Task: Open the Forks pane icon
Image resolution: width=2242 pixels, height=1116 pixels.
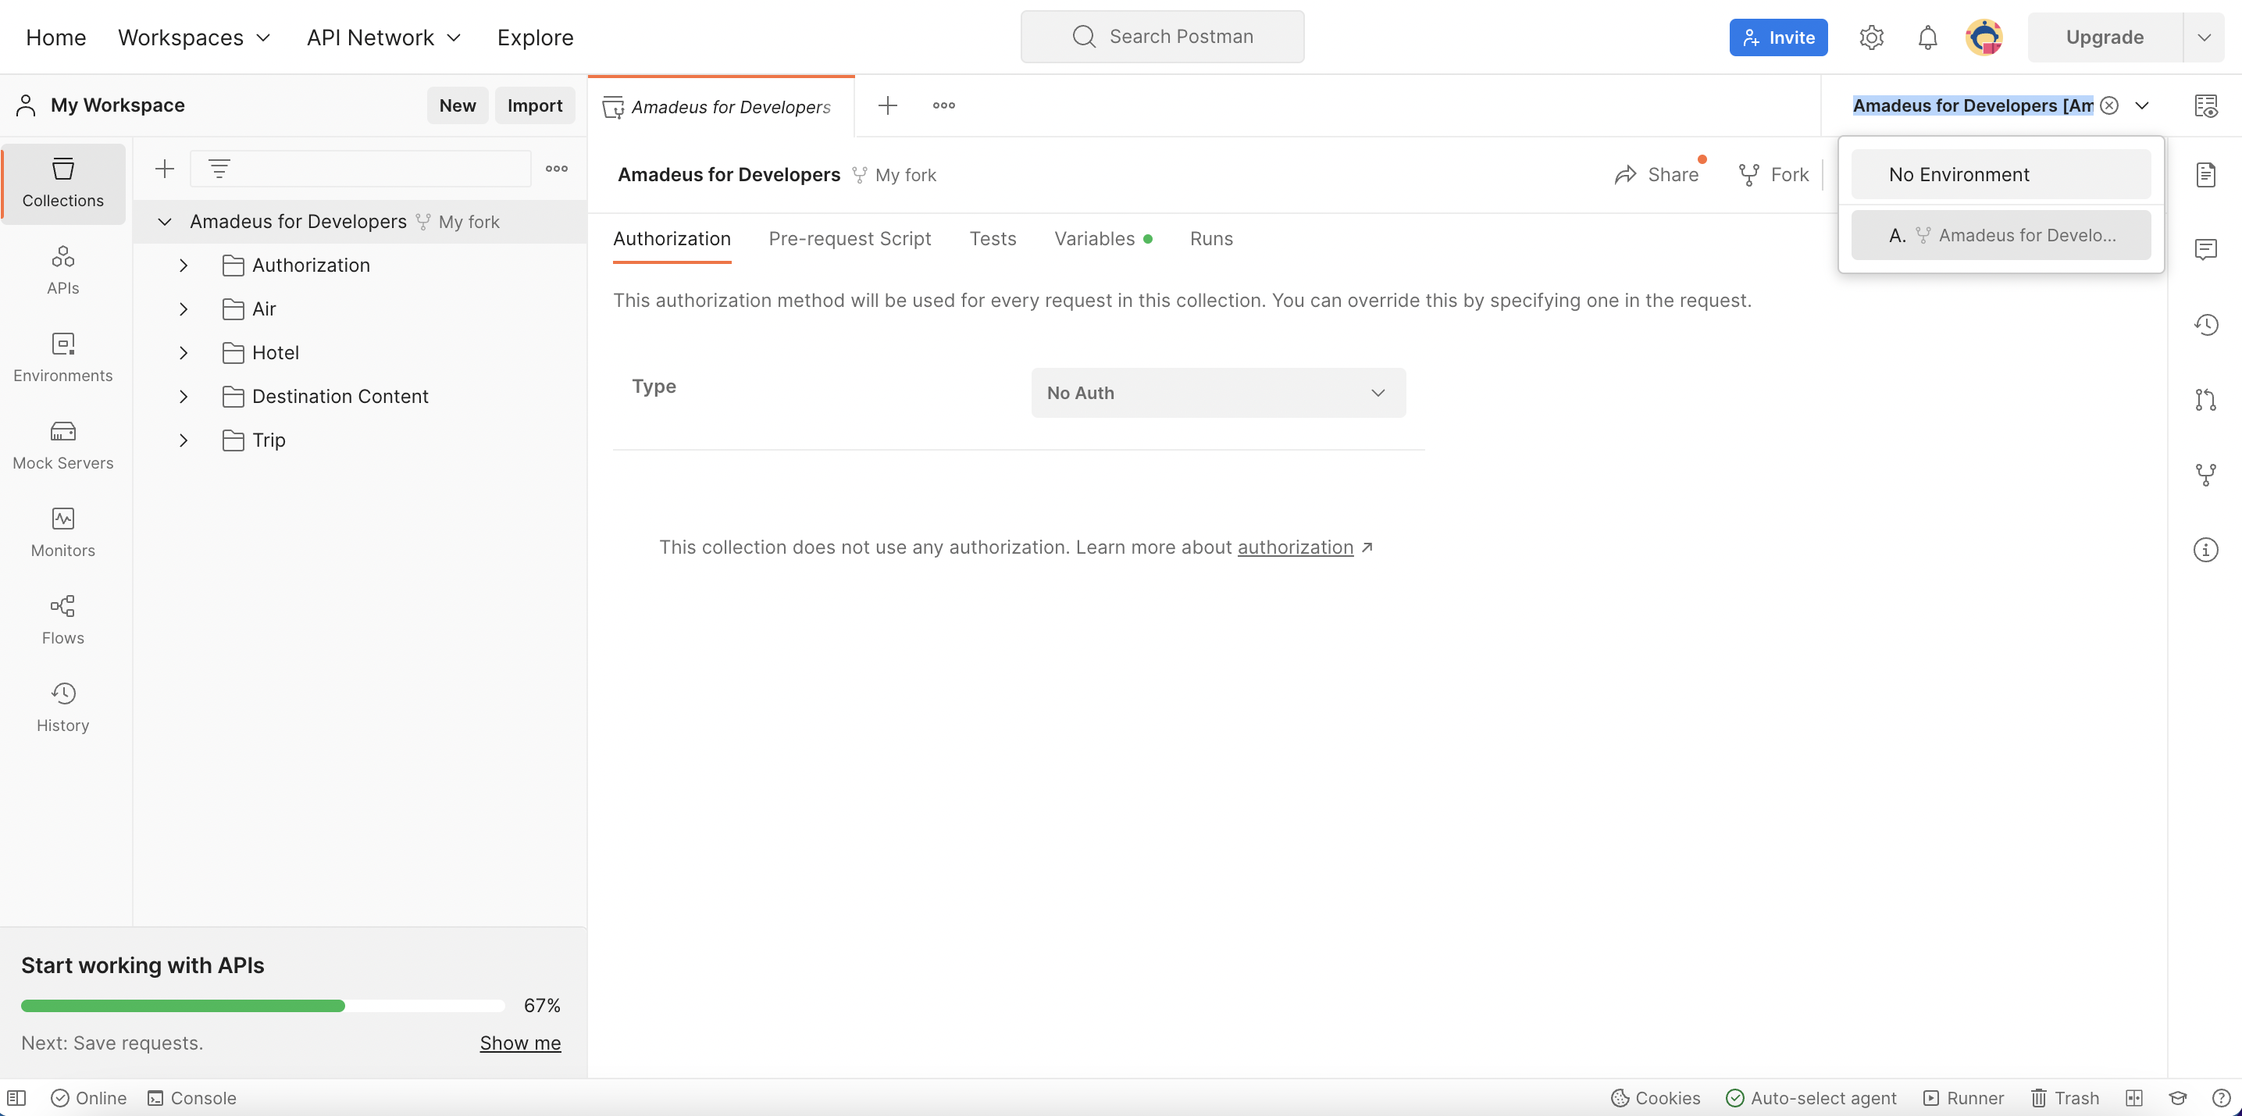Action: (2206, 474)
